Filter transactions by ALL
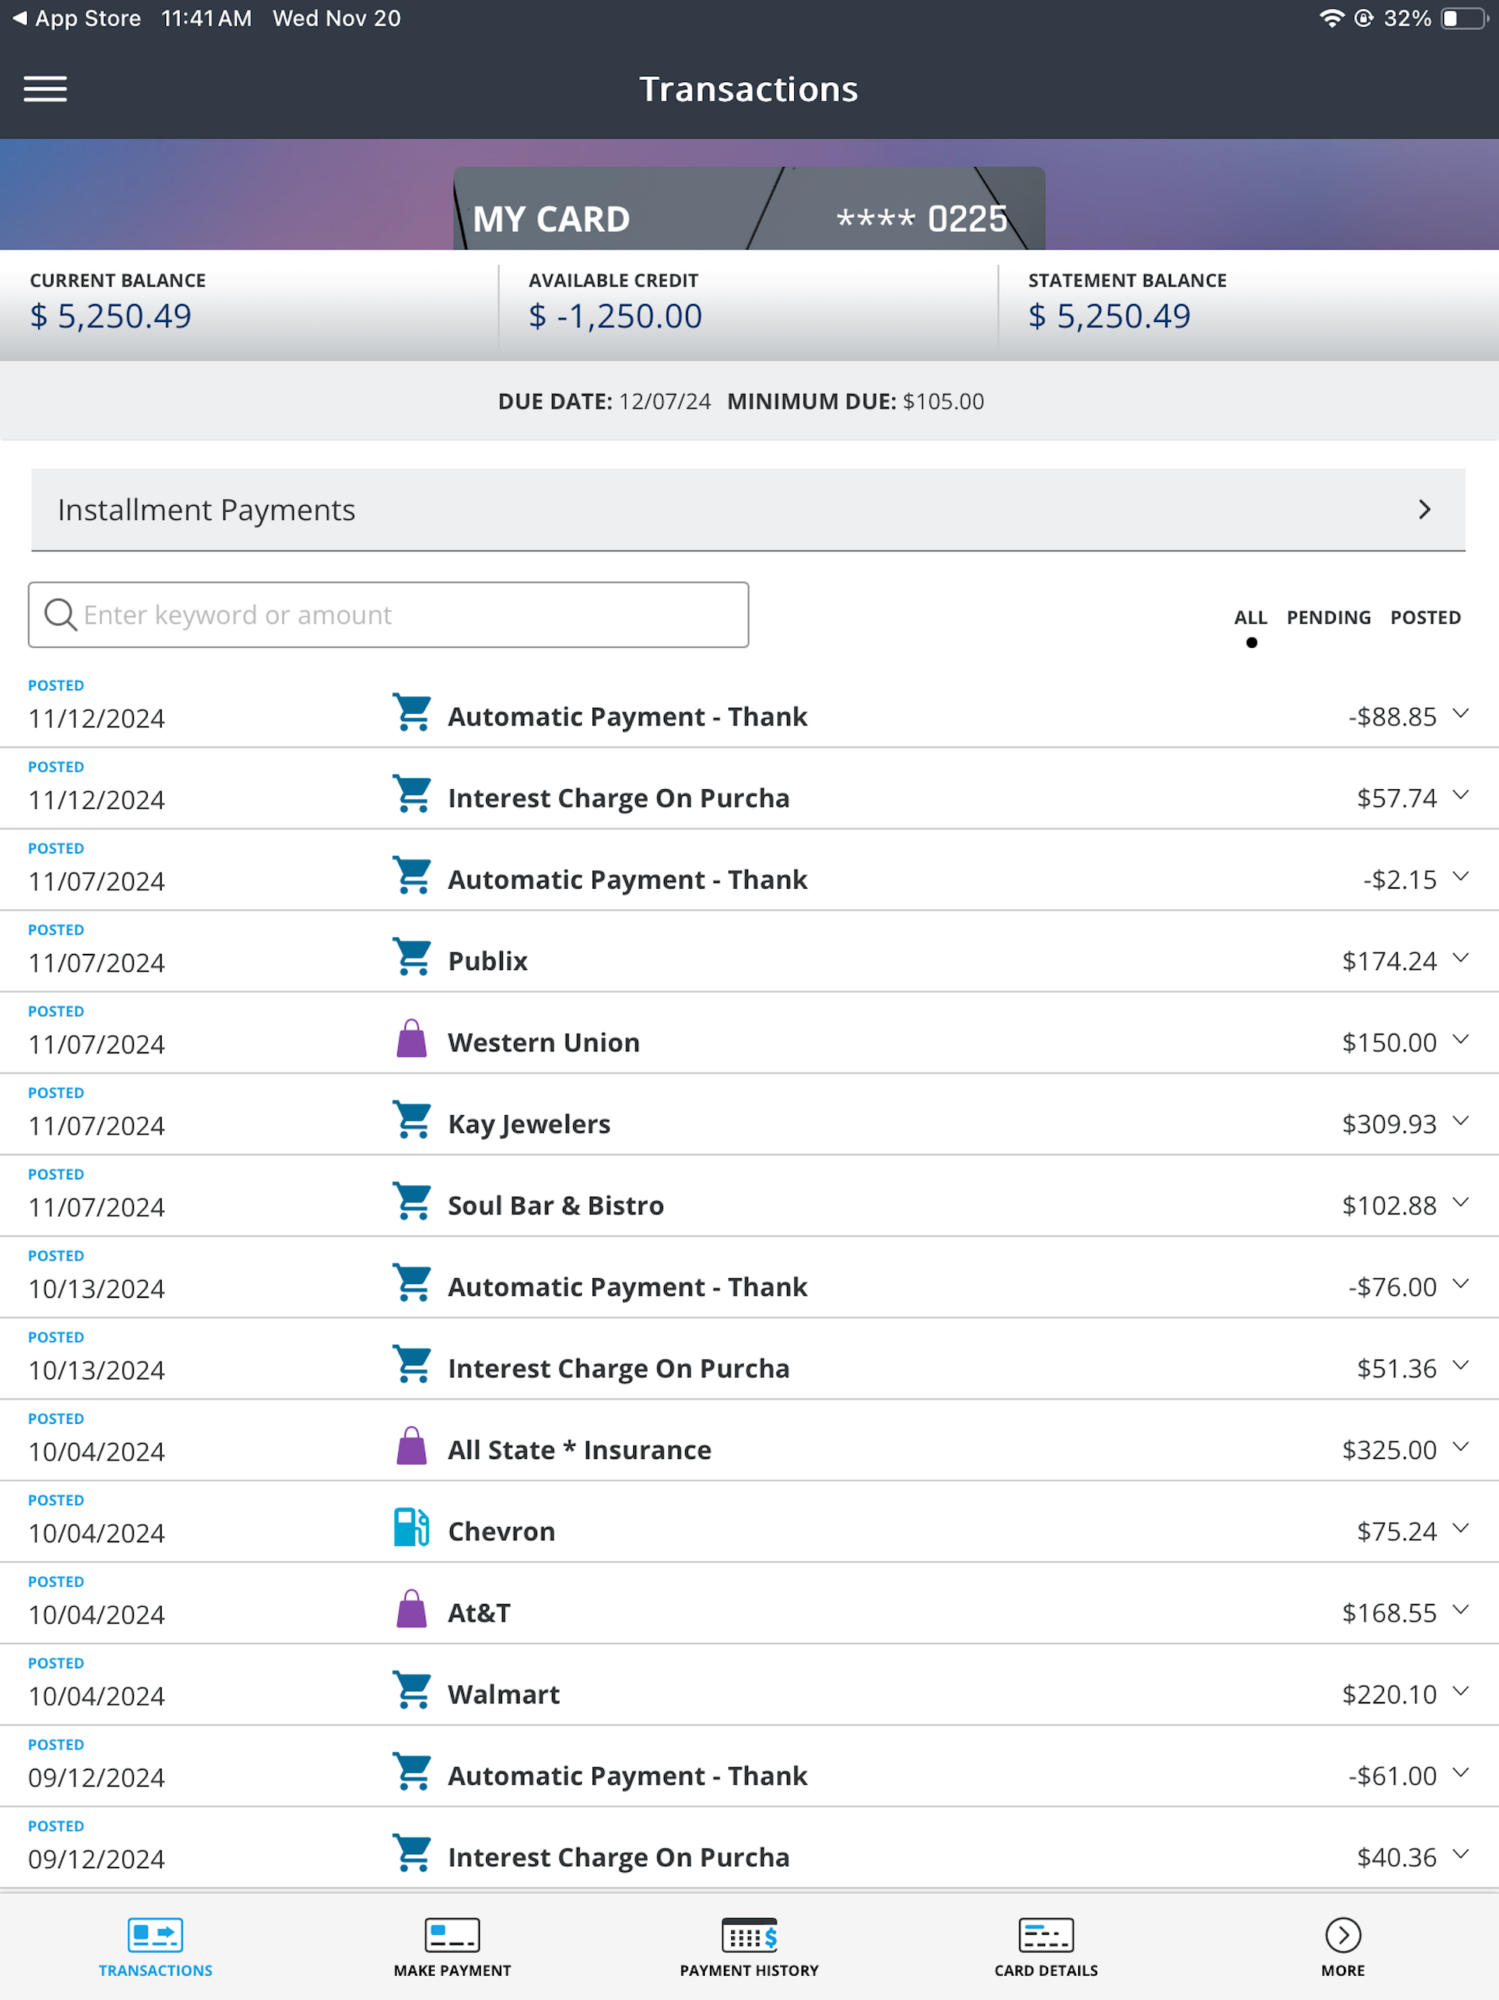The width and height of the screenshot is (1499, 2000). (1250, 618)
